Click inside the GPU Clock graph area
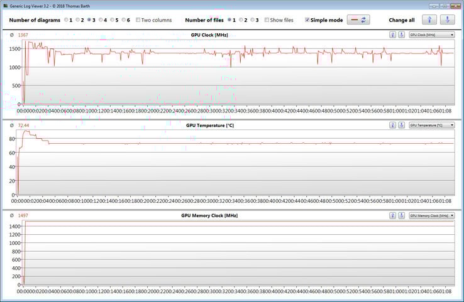464x302 pixels. pos(238,72)
